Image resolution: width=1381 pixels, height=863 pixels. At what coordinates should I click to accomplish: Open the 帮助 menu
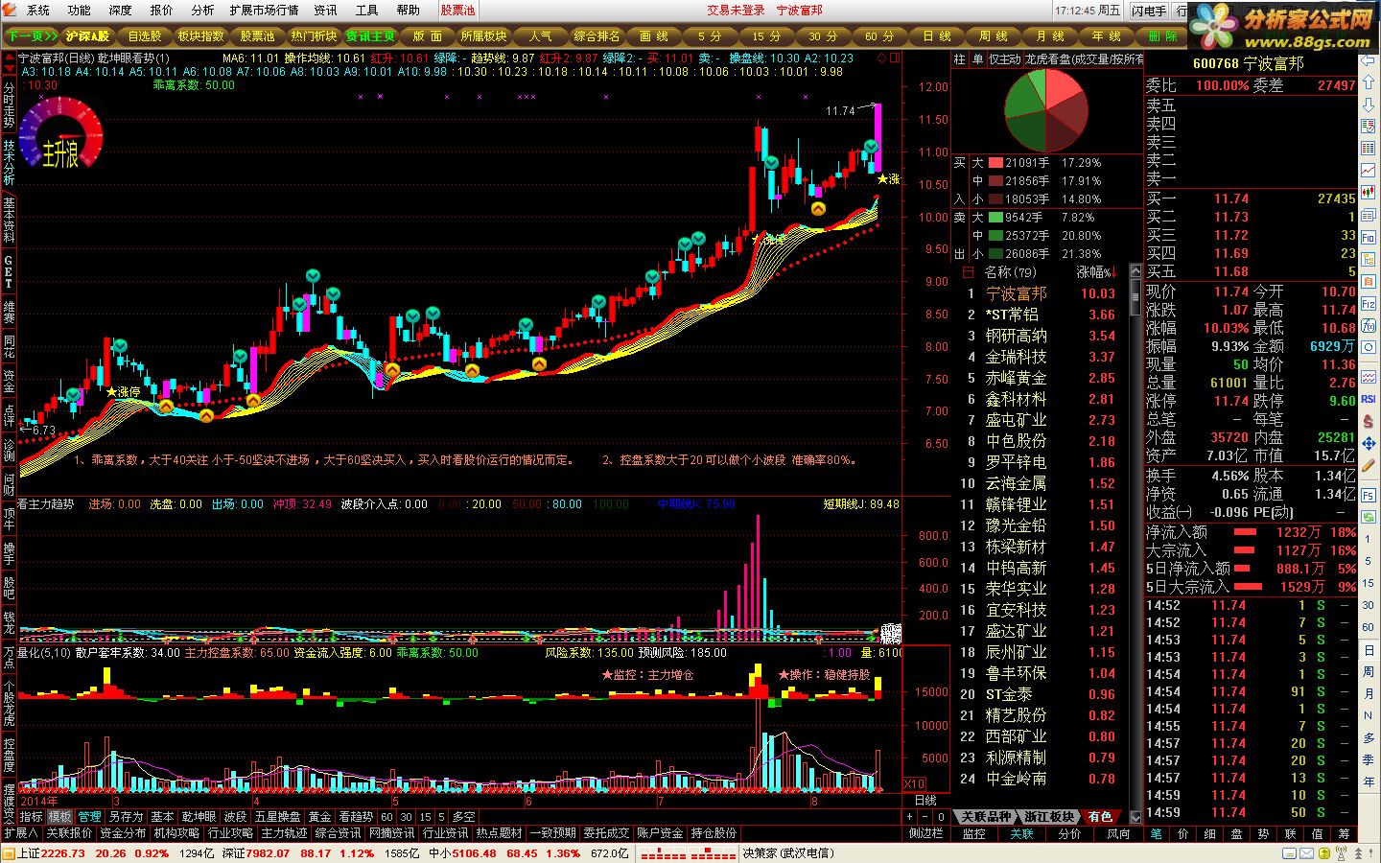pyautogui.click(x=409, y=10)
